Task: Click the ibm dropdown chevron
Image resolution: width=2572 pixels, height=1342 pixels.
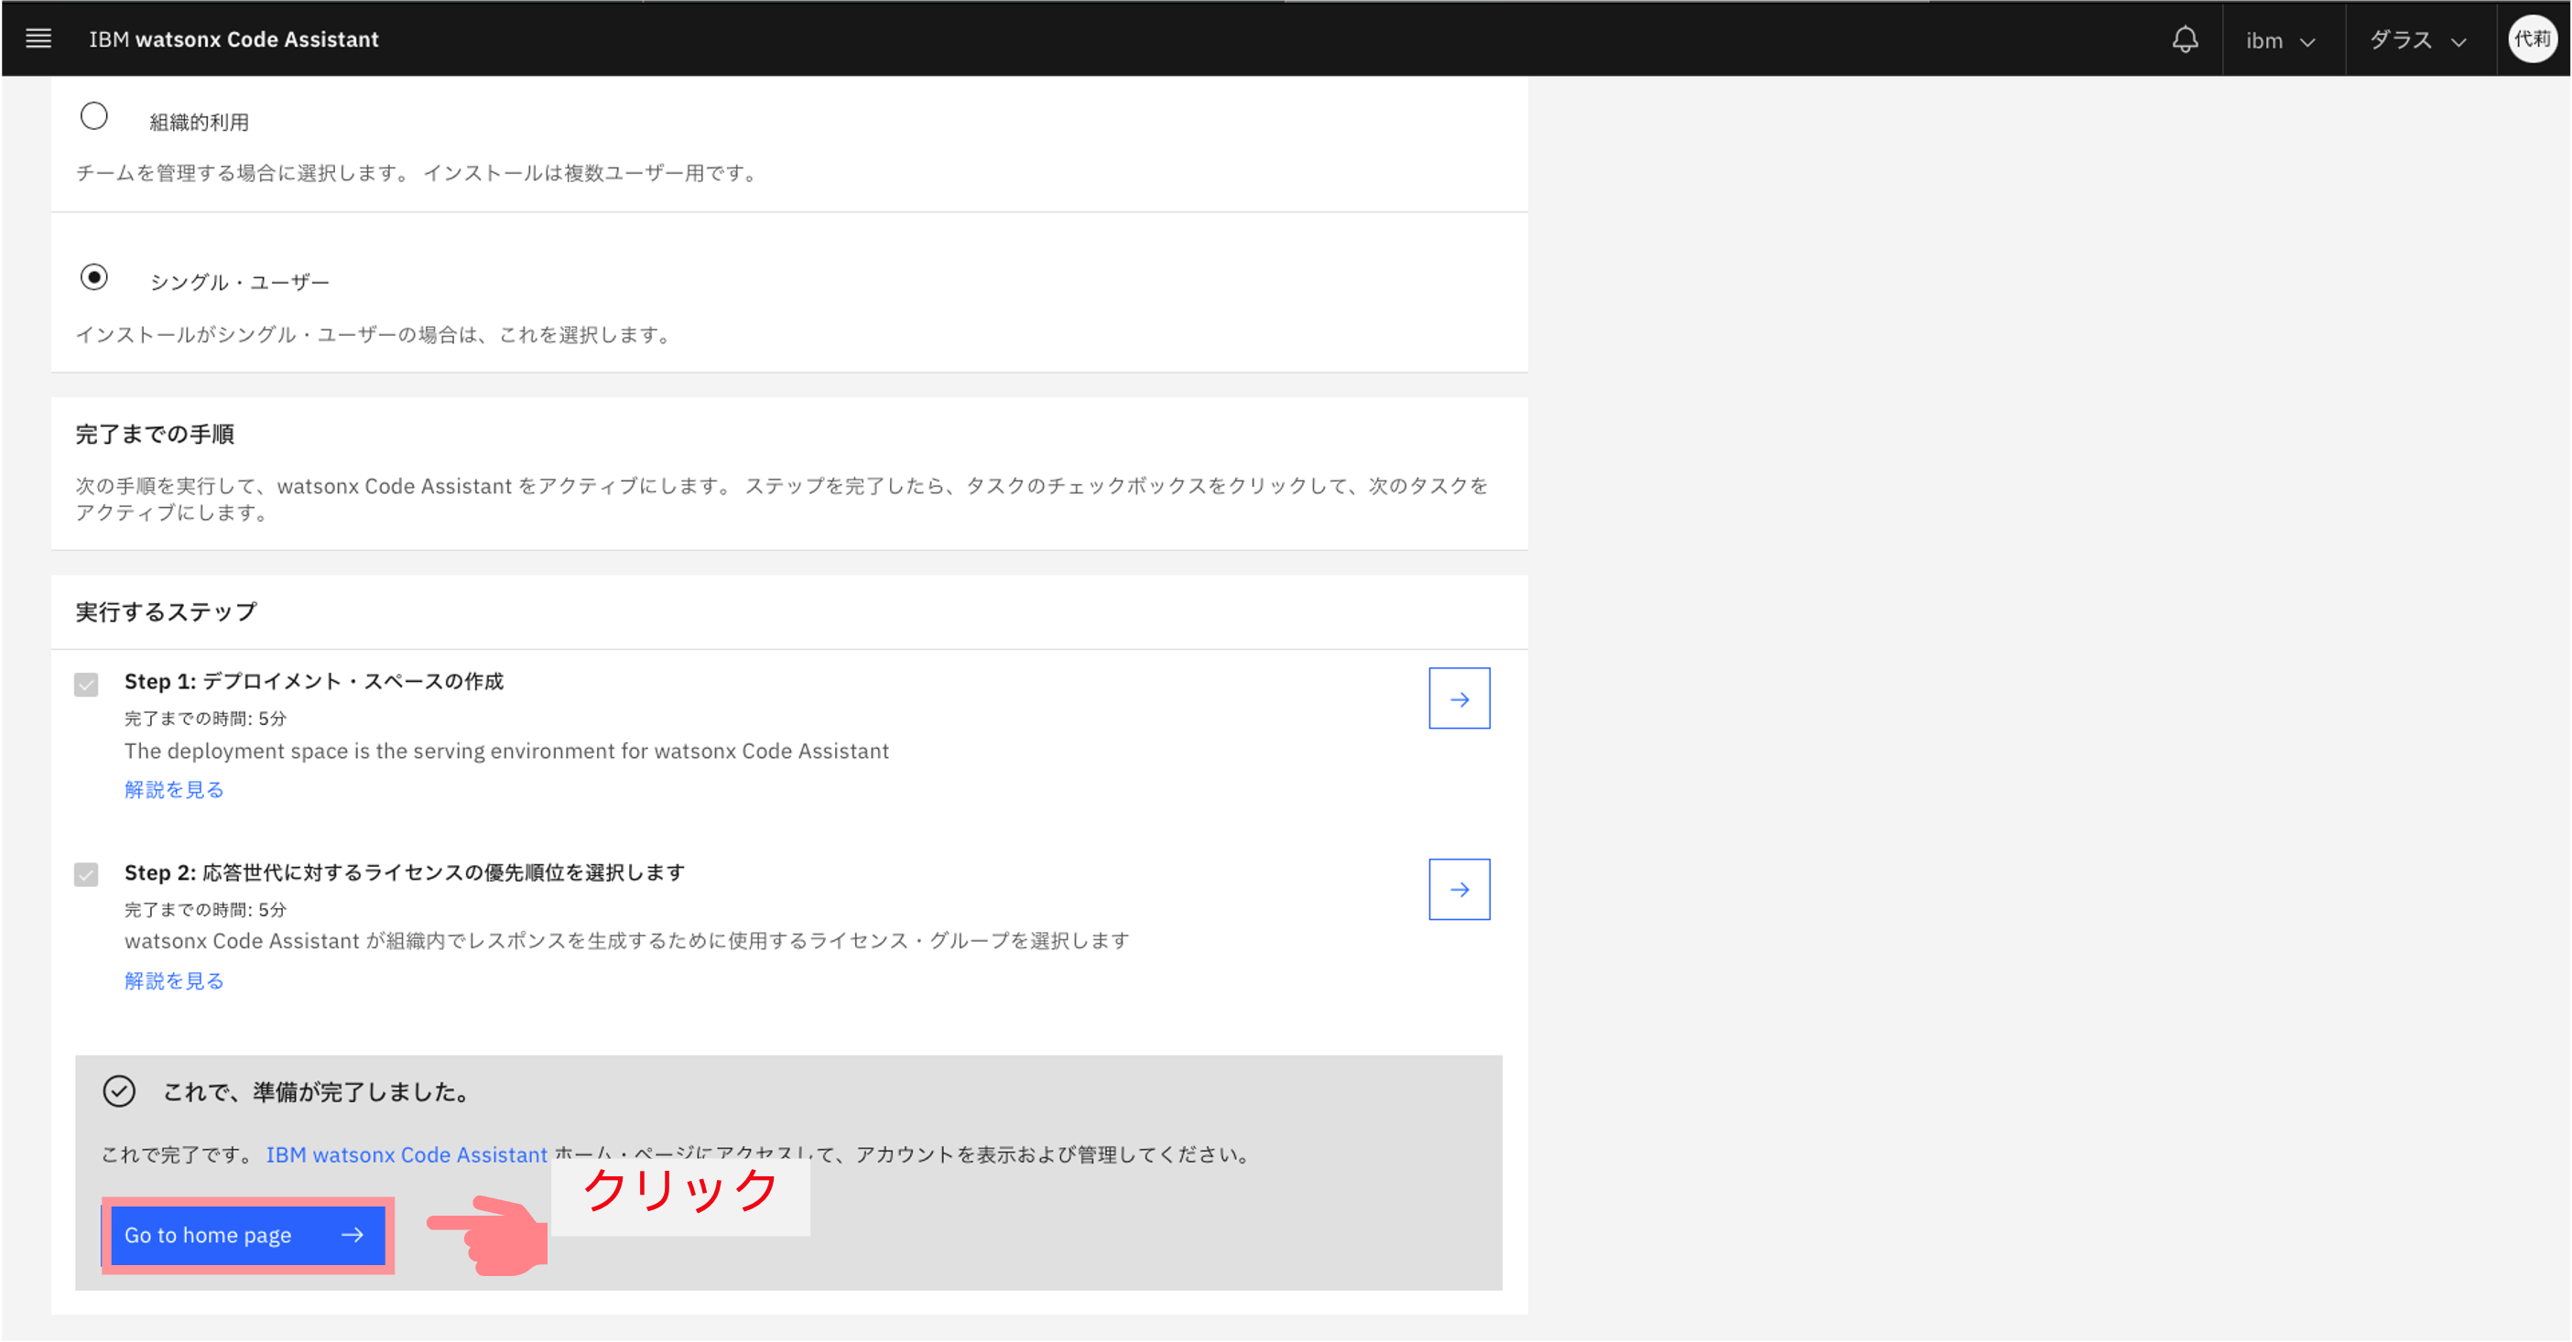Action: click(x=2307, y=42)
